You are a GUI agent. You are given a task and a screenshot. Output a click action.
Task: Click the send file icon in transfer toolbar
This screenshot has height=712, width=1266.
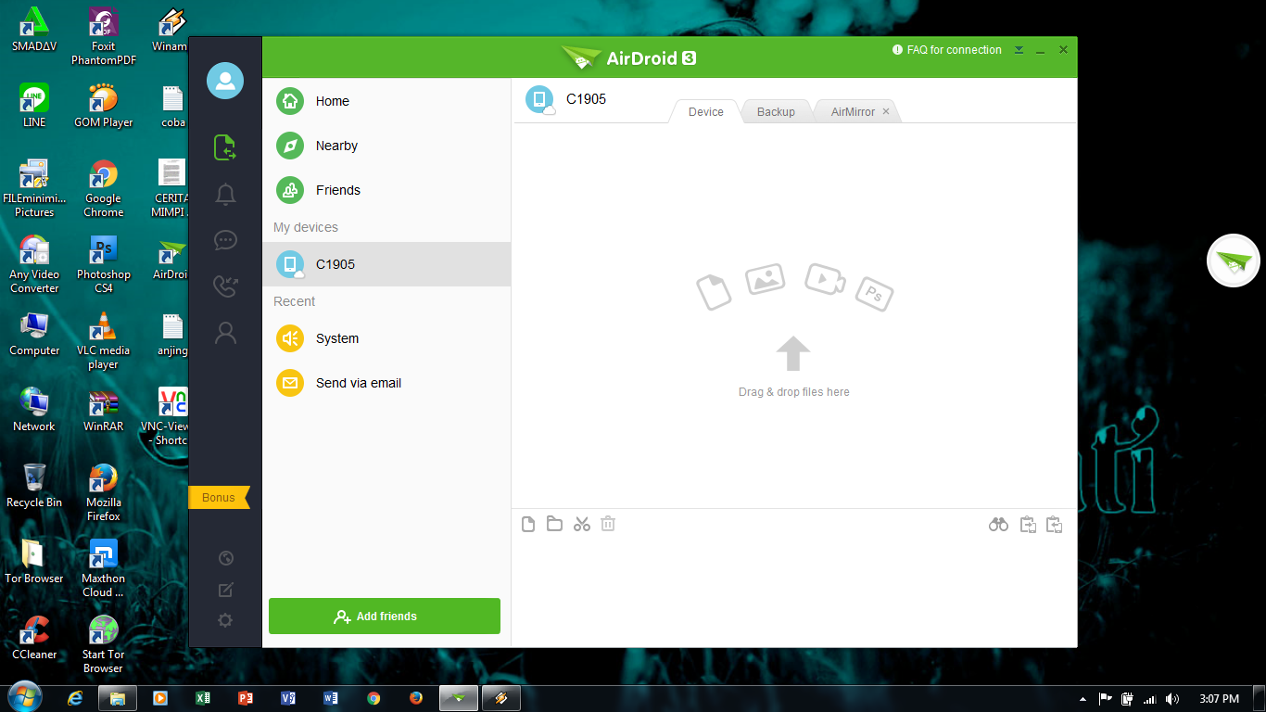pos(528,524)
